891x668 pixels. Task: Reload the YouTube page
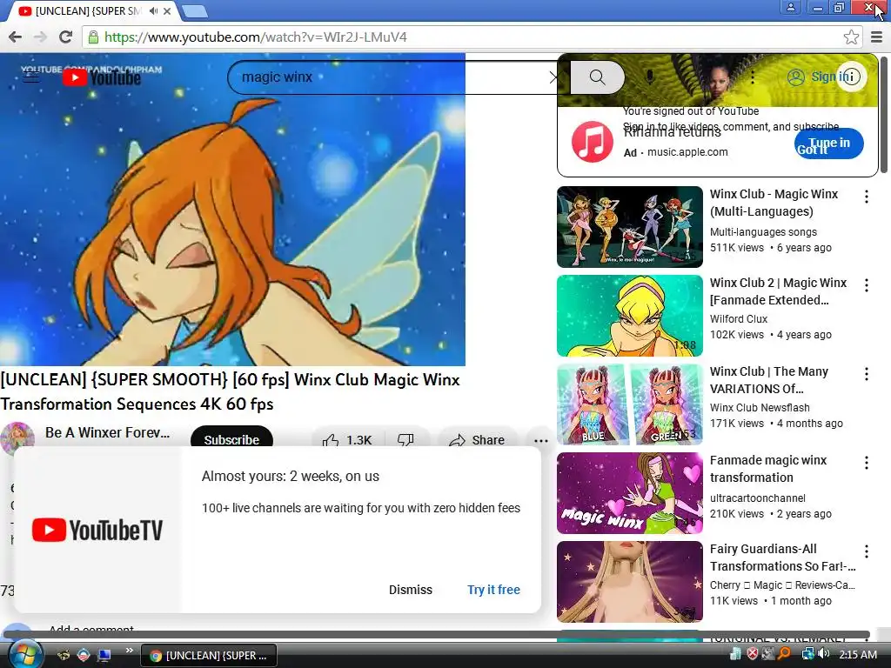pyautogui.click(x=66, y=37)
